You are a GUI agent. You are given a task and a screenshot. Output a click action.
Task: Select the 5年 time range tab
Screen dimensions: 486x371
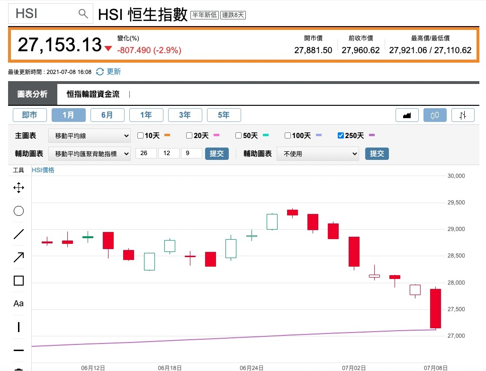pos(224,115)
